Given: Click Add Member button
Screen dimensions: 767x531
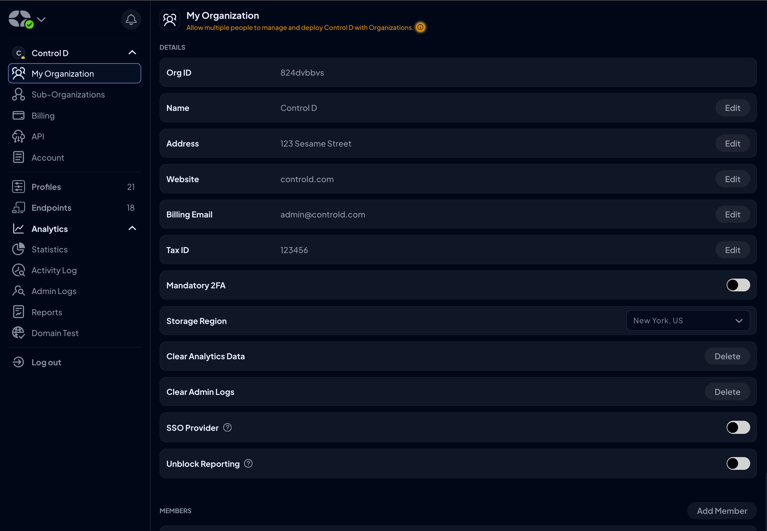Looking at the screenshot, I should pos(722,511).
